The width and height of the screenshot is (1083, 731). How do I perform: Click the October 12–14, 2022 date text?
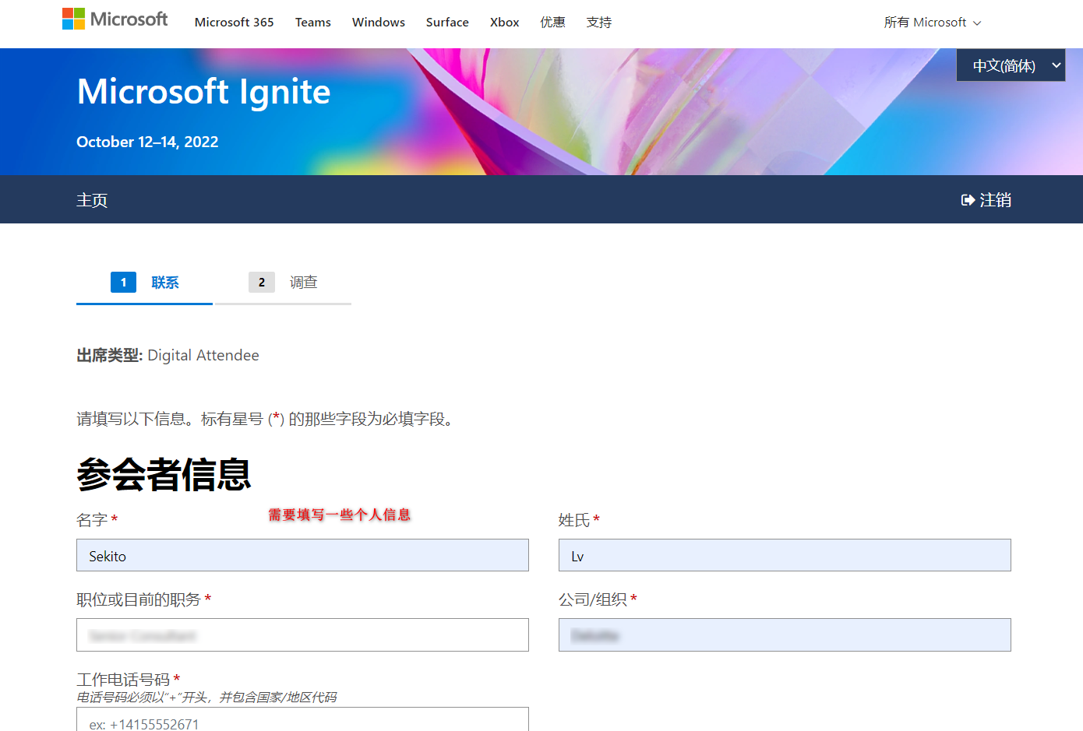click(147, 142)
